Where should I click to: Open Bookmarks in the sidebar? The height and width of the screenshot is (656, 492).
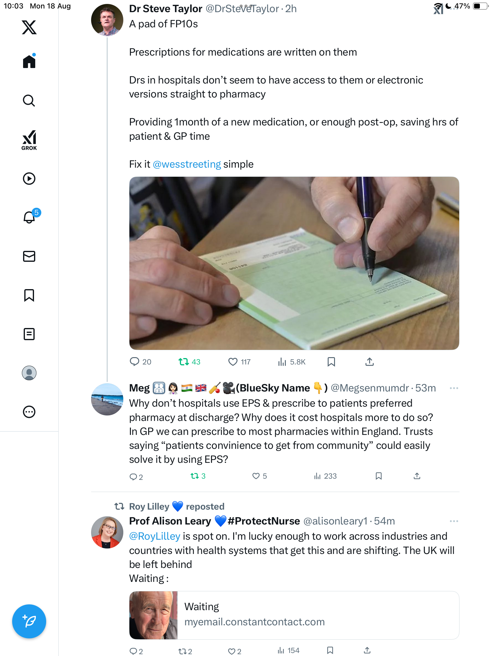[29, 295]
